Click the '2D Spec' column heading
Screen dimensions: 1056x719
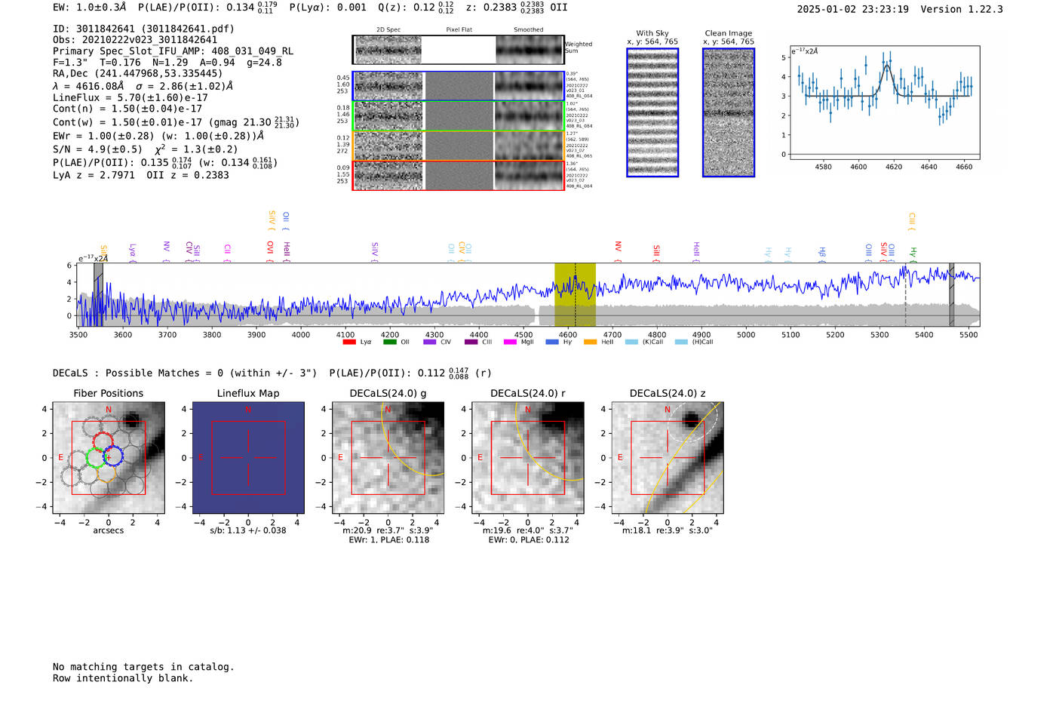388,29
